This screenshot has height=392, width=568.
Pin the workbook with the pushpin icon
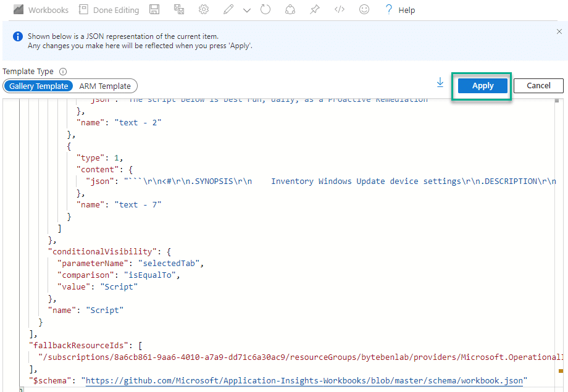tap(315, 9)
